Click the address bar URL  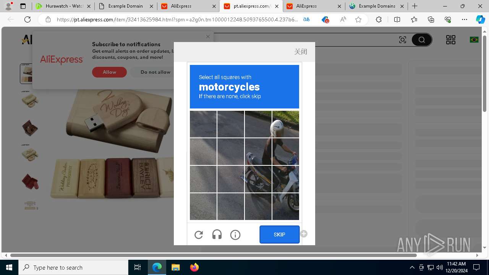tap(177, 19)
